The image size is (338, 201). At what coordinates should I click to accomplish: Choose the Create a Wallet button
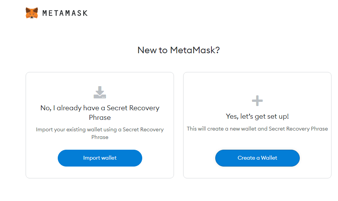tap(257, 158)
